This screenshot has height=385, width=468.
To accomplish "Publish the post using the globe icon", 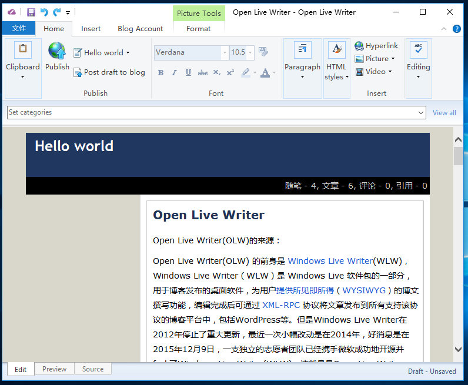I will [x=57, y=51].
